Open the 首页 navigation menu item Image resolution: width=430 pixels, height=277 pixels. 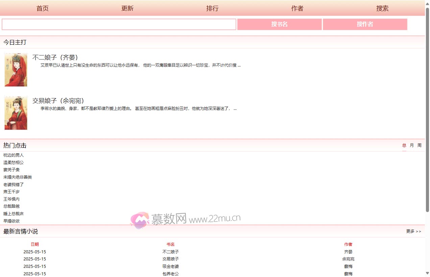click(42, 8)
